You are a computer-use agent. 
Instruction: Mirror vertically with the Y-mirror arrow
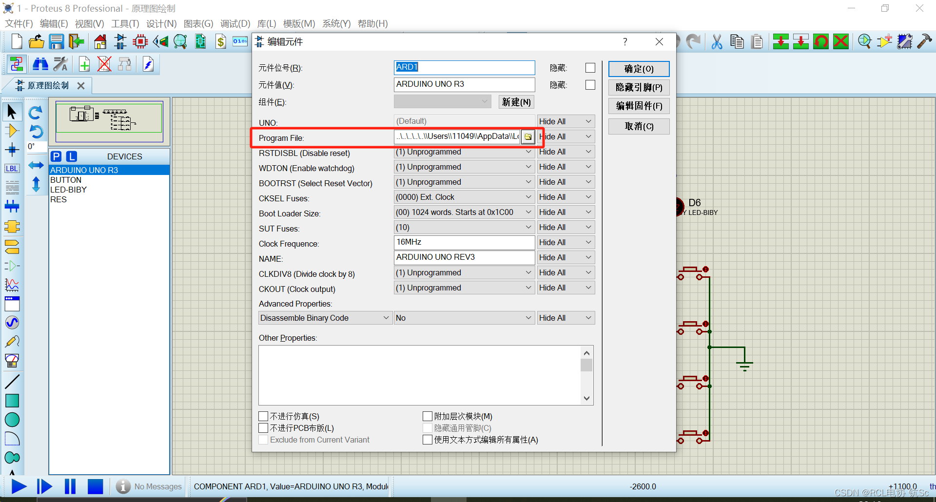[36, 185]
